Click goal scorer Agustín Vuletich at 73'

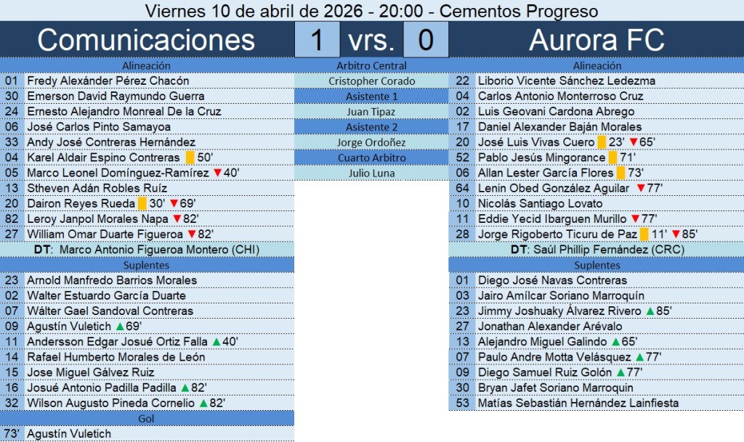click(x=69, y=434)
